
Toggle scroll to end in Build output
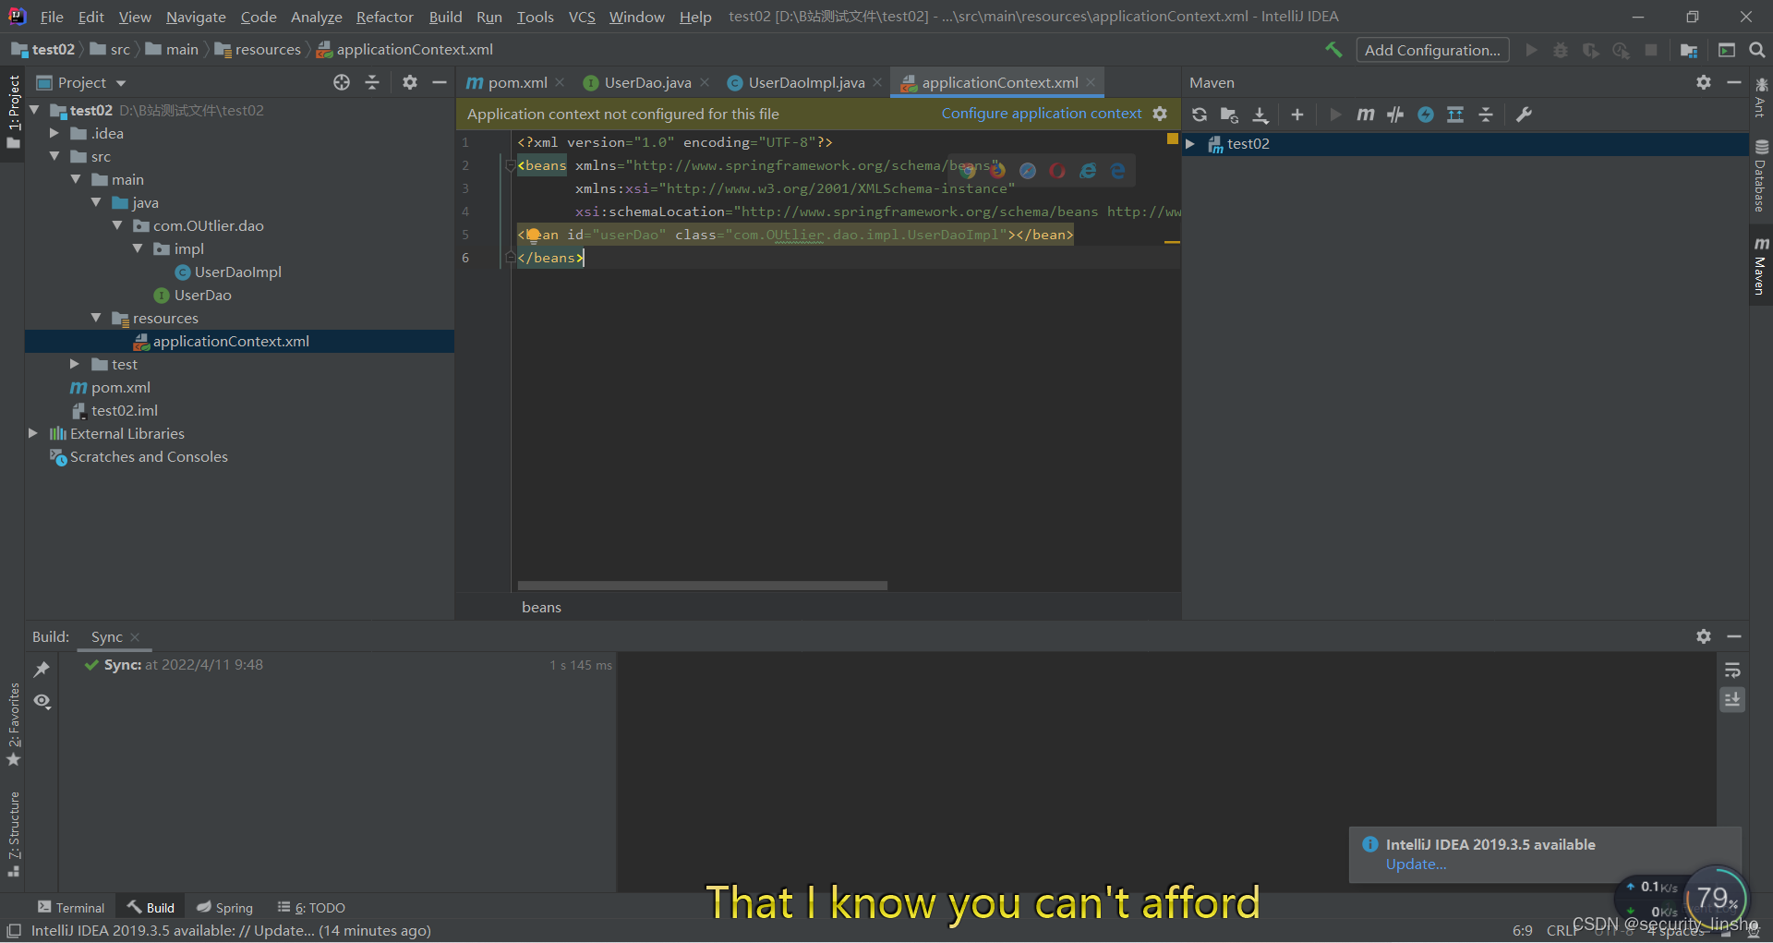[x=1732, y=700]
